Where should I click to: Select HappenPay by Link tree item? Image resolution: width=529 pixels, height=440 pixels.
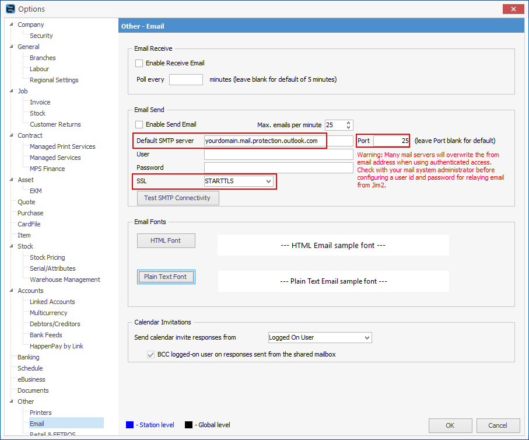pyautogui.click(x=57, y=346)
